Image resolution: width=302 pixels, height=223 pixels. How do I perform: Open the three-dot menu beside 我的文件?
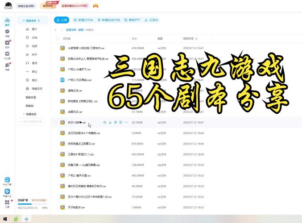[39, 21]
